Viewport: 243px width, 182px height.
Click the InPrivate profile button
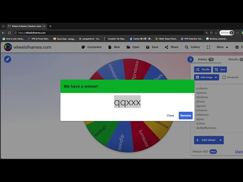(x=227, y=33)
